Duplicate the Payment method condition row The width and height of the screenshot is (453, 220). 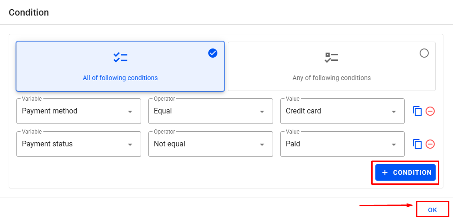coord(417,111)
